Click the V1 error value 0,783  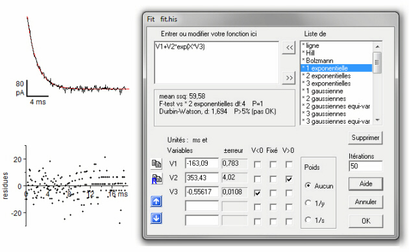click(x=234, y=163)
